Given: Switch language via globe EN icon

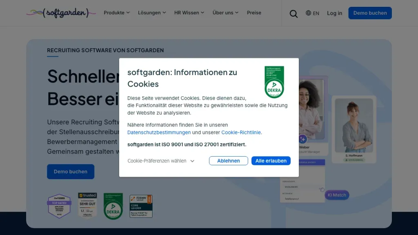Looking at the screenshot, I should coord(312,13).
